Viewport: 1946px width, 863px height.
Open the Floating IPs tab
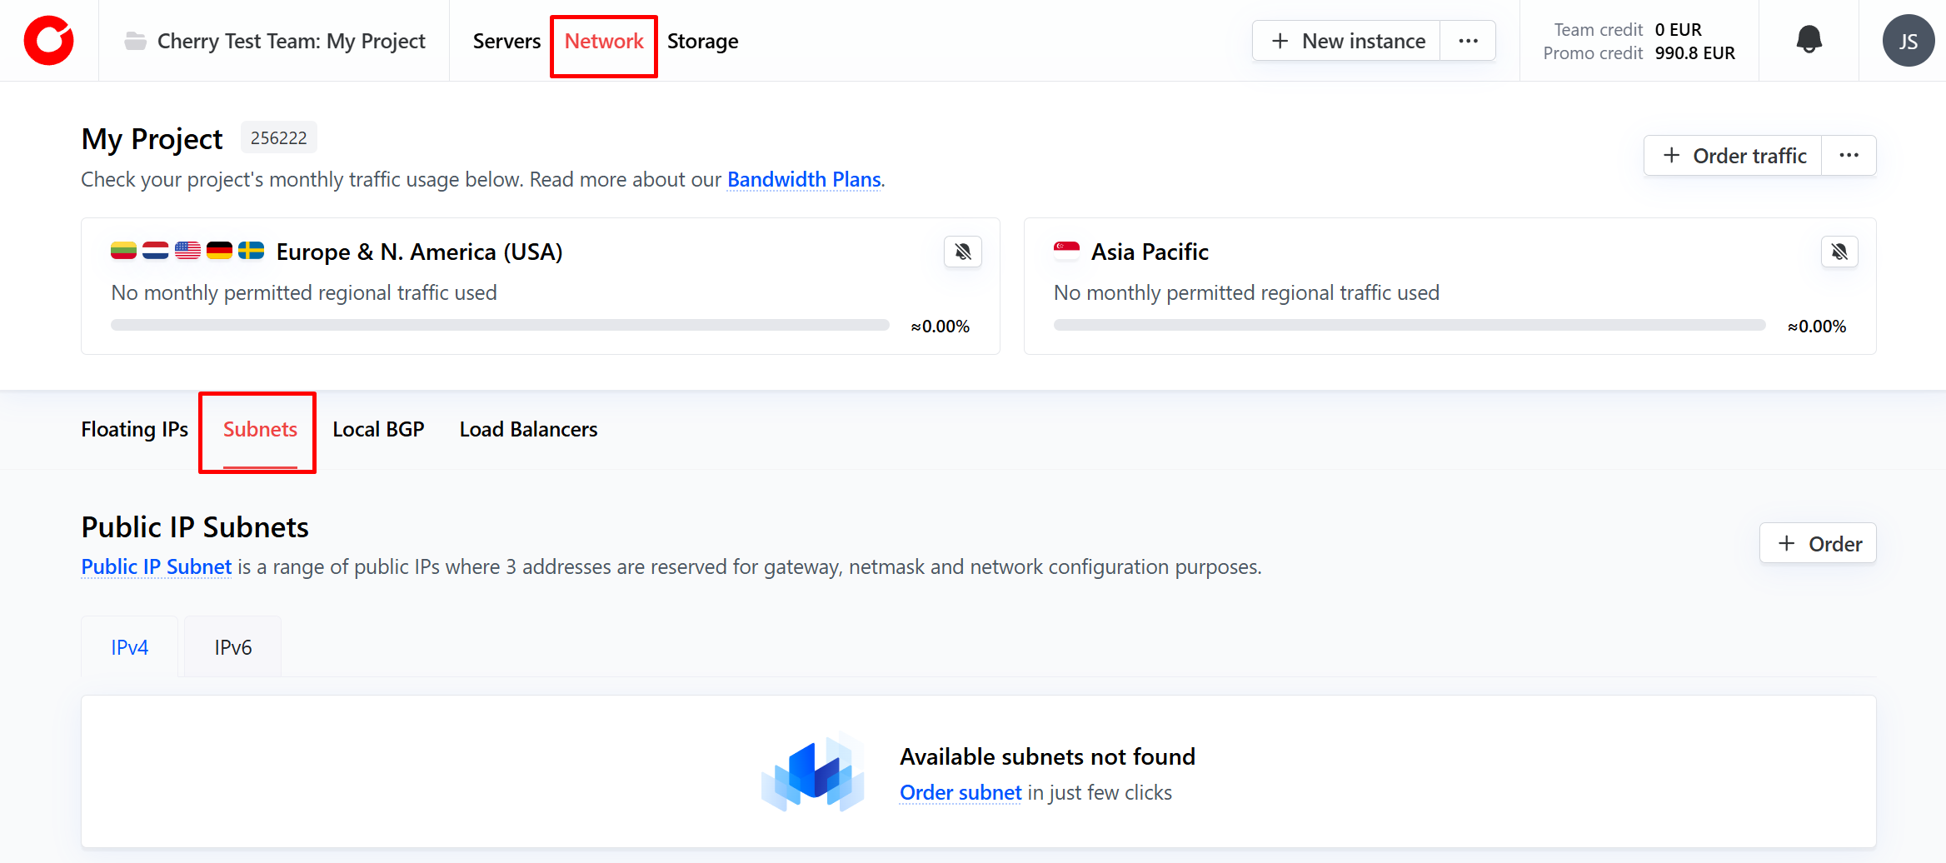(x=134, y=429)
